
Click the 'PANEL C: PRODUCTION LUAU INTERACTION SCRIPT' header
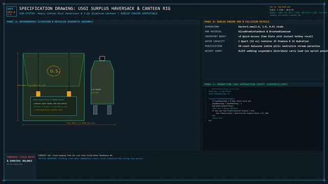click(x=246, y=84)
